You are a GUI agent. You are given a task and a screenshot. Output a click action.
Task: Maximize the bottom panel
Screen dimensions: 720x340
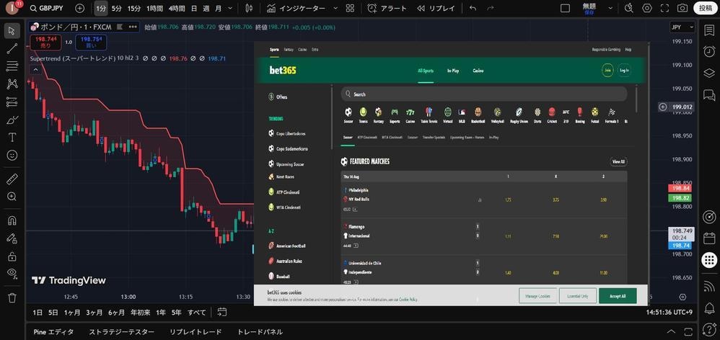click(x=688, y=332)
